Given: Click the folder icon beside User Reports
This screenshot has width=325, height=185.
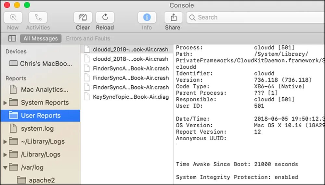Looking at the screenshot, I should point(13,115).
